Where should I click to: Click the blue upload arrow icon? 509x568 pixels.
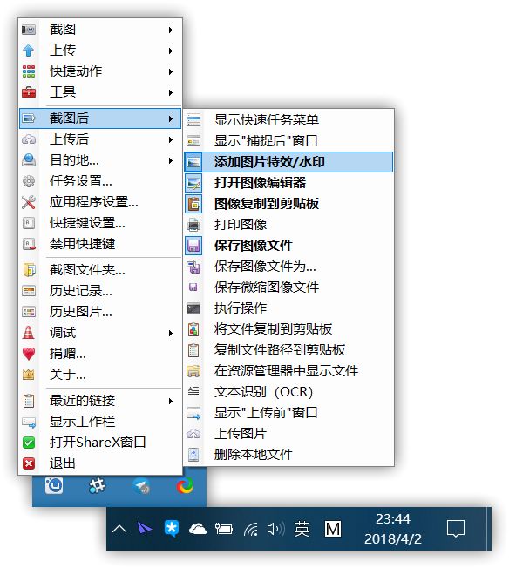(29, 51)
